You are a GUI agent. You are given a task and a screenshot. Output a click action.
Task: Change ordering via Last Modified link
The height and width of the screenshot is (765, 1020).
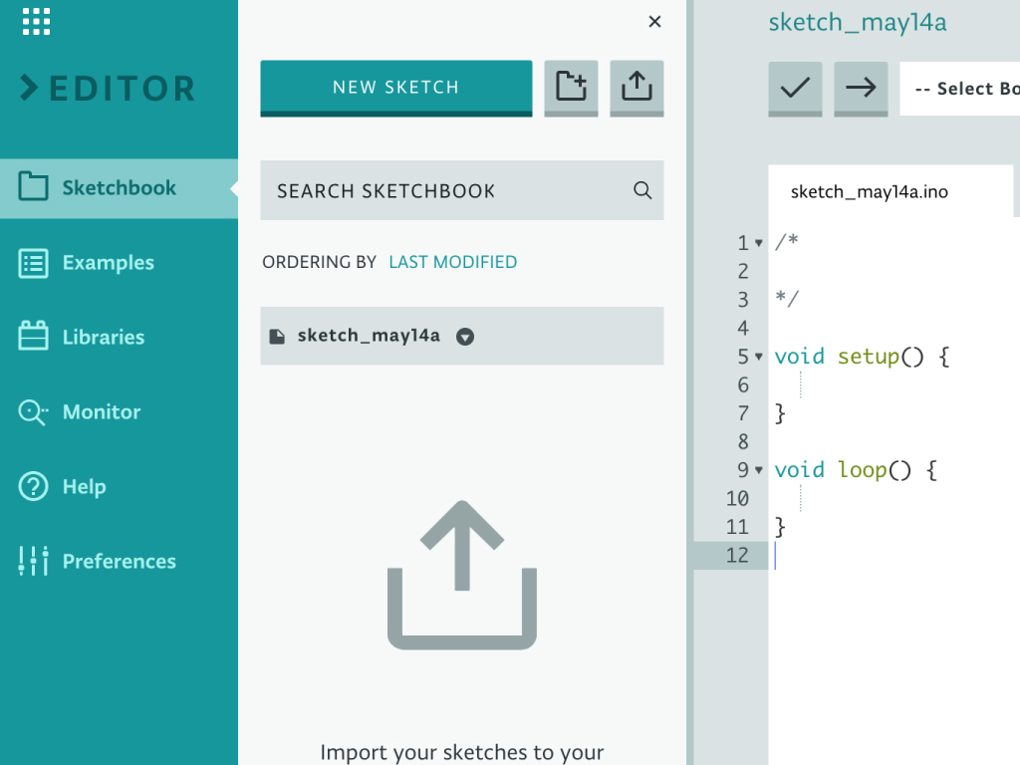coord(453,262)
